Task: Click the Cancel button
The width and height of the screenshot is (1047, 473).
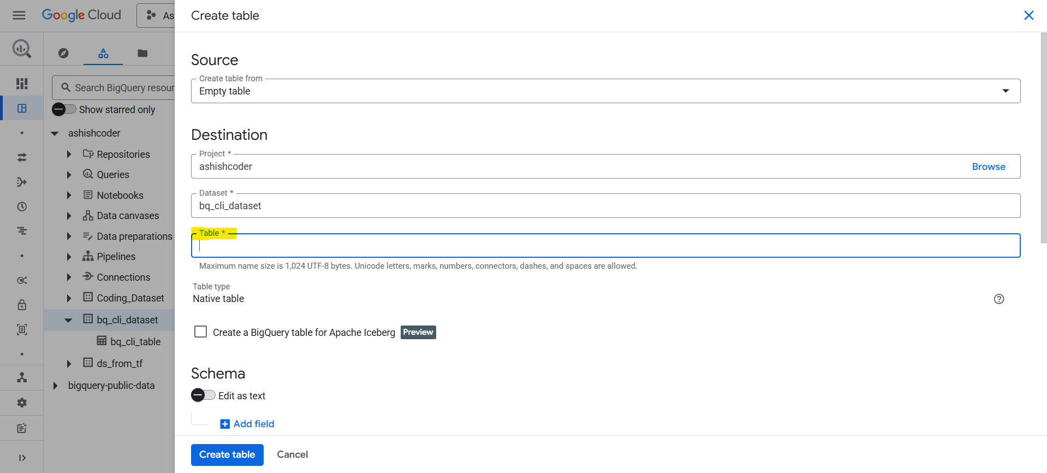Action: pyautogui.click(x=293, y=454)
